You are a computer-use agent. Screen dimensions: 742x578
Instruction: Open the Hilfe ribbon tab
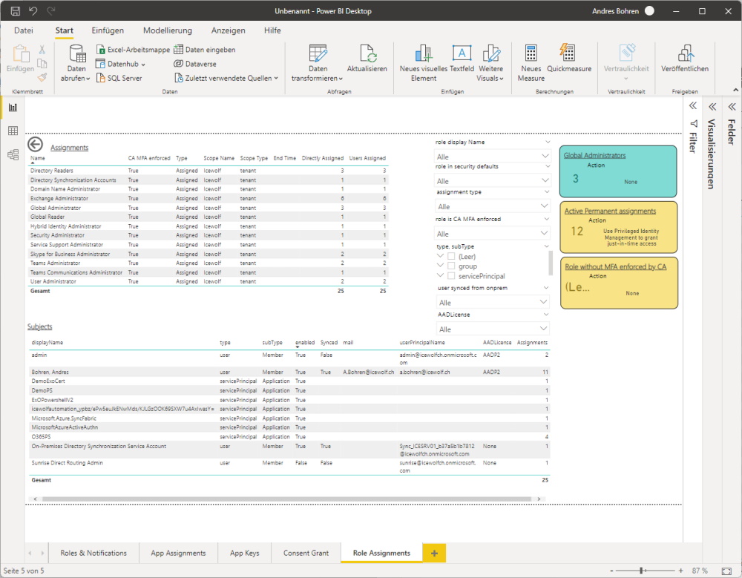[272, 30]
